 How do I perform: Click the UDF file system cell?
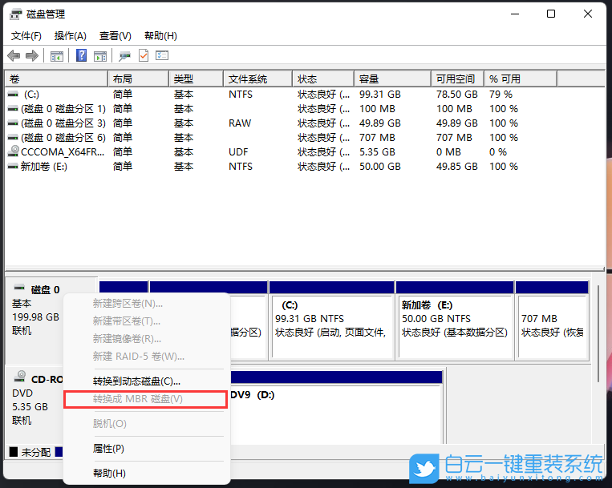(x=238, y=152)
